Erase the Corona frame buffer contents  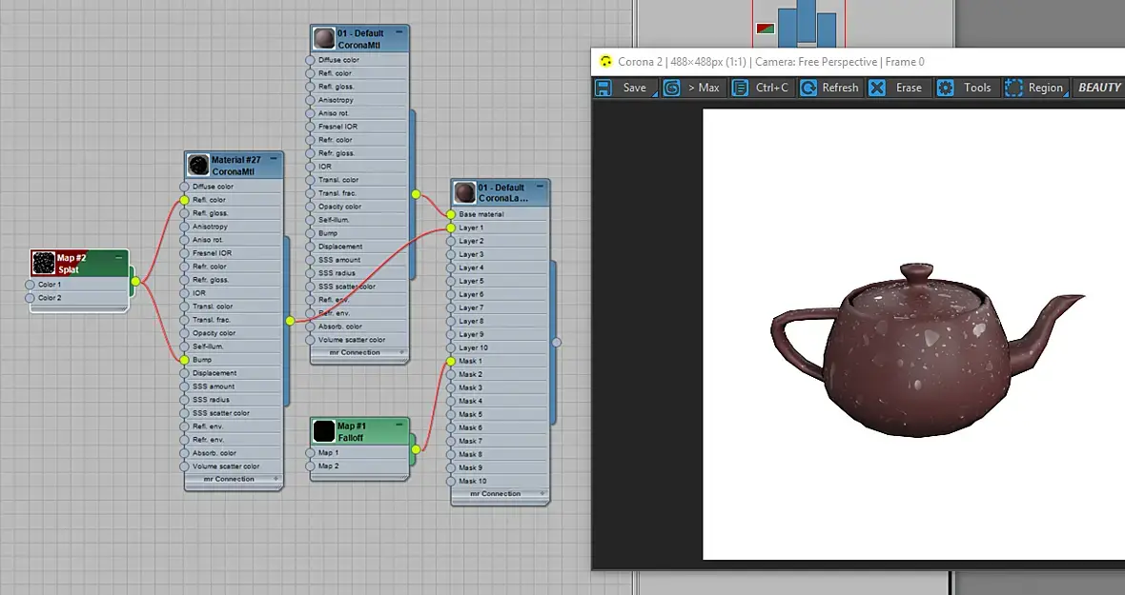[x=897, y=88]
